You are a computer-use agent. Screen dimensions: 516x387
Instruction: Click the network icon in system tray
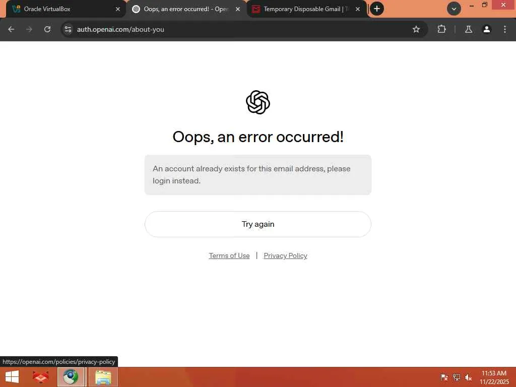coord(456,377)
